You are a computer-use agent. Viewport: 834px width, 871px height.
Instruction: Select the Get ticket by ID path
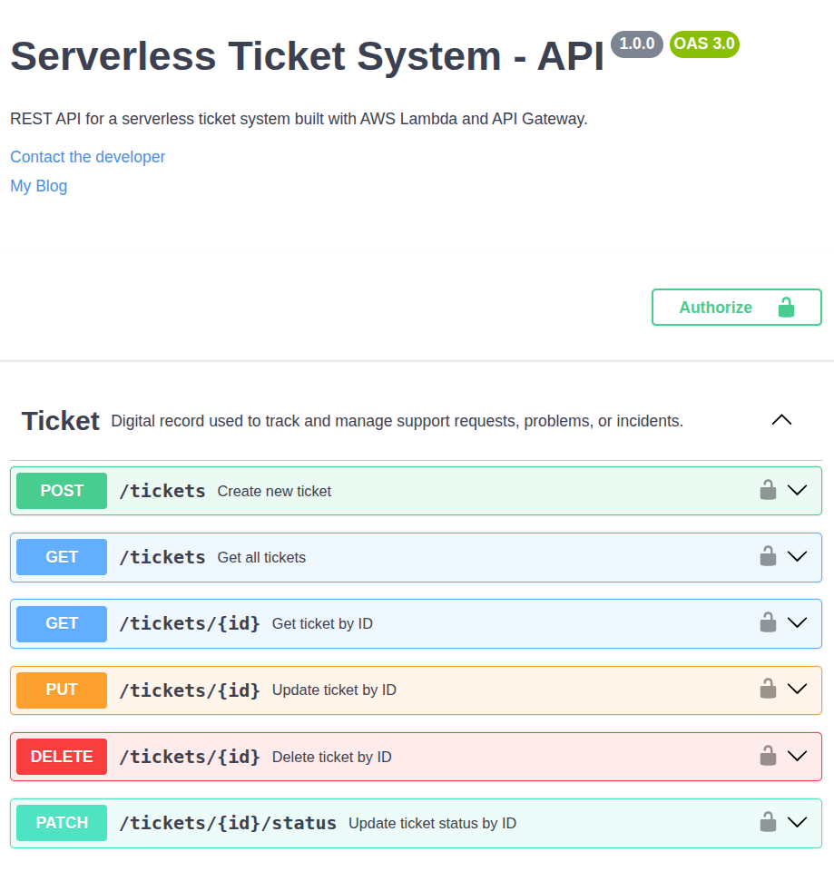point(190,623)
